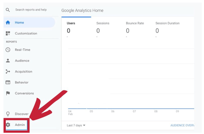Viewport: 204px width, 134px height.
Task: Open the Last 7 days dropdown
Action: point(76,125)
